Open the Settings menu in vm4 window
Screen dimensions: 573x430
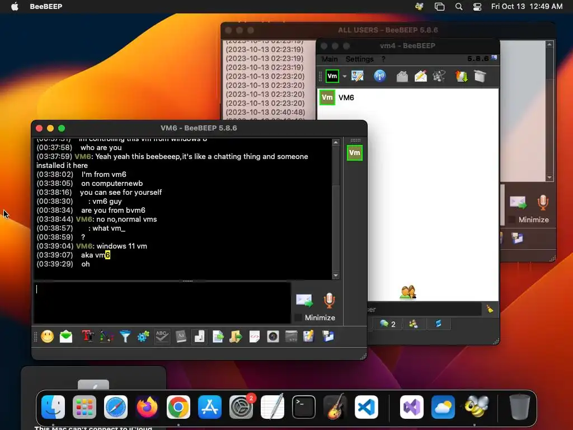point(360,59)
